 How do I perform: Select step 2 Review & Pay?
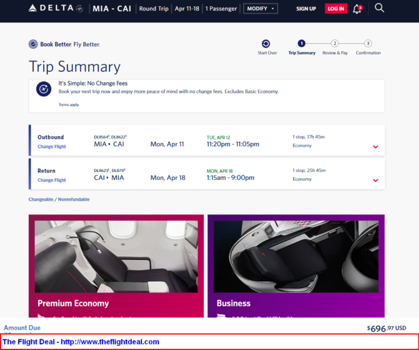335,43
